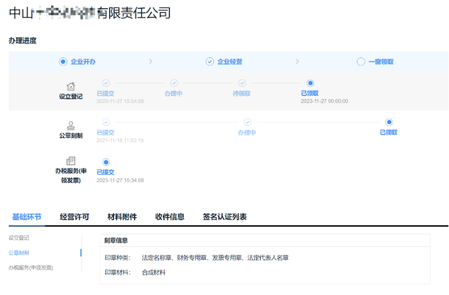Select 办税服务(申领发票) in the left side list

tap(31, 268)
